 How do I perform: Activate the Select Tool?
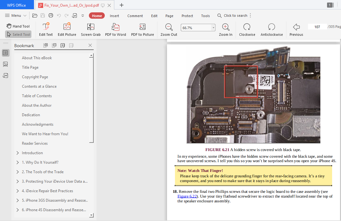tap(18, 34)
